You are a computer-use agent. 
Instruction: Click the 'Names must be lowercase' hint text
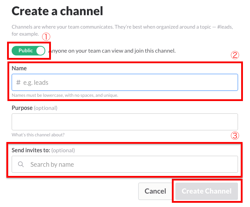click(65, 95)
